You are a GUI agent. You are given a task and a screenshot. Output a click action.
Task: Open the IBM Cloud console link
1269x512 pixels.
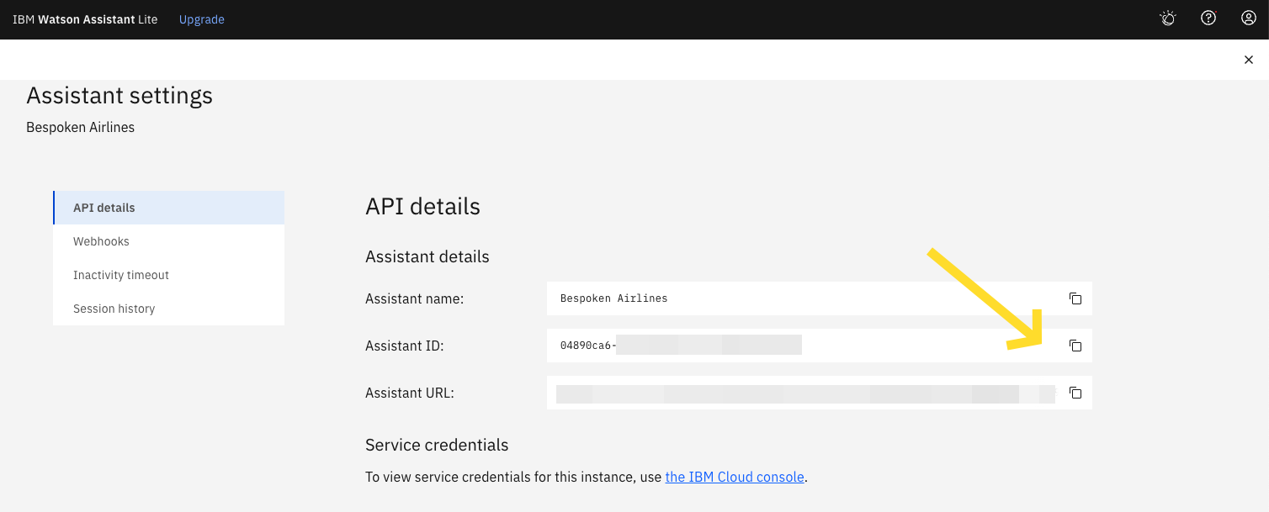[734, 477]
